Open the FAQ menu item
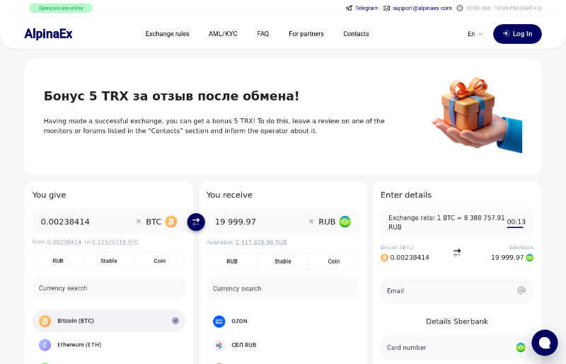 (x=262, y=34)
